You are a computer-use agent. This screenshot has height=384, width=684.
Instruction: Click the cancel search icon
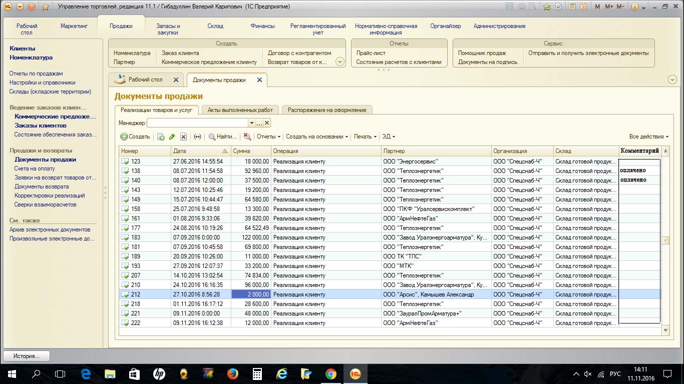pyautogui.click(x=247, y=136)
